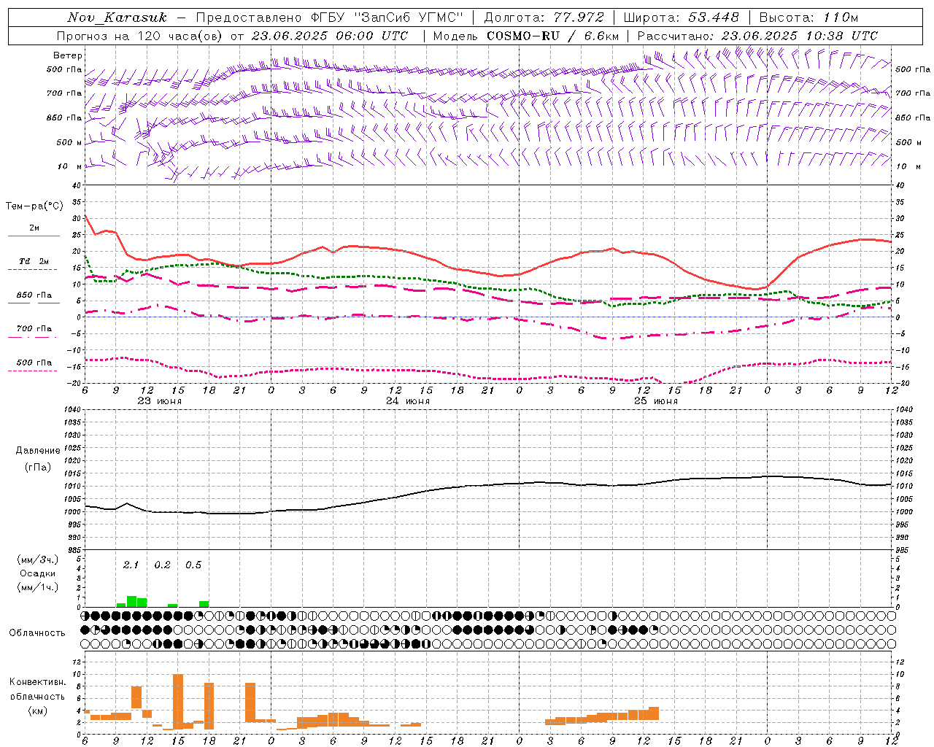Click '(гПа)' unit under Давление
934x747 pixels.
coord(37,467)
